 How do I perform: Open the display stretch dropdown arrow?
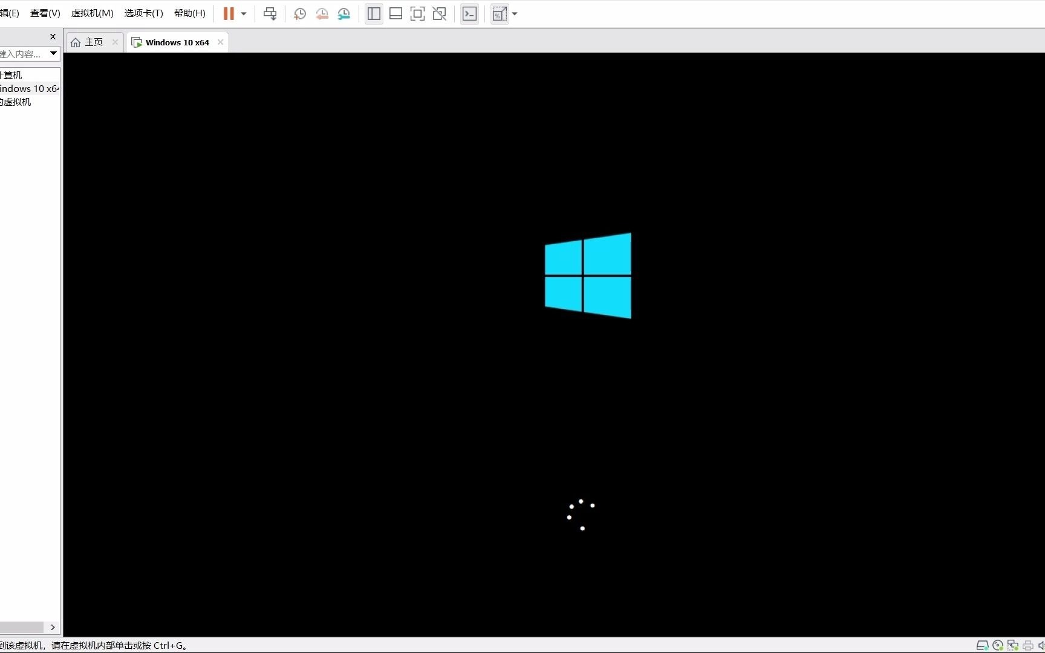coord(515,13)
